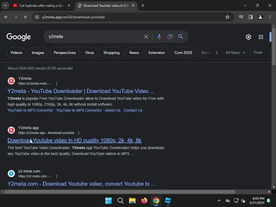The image size is (276, 207).
Task: Open YouTube to MP3 Converter sitelink
Action: [x=30, y=110]
